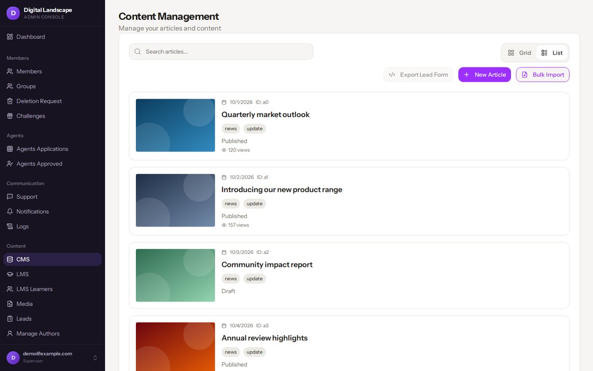Switch to Grid view
Image resolution: width=593 pixels, height=371 pixels.
[x=519, y=53]
